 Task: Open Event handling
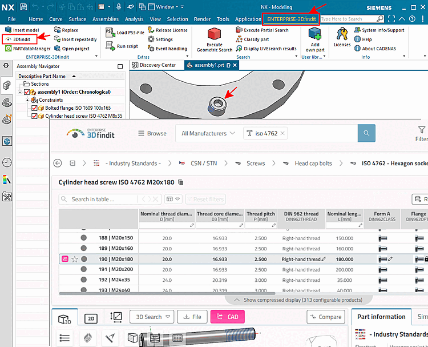[x=167, y=49]
